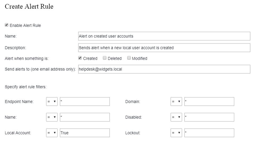
Task: Focus the Local Account value field
Action: 85,133
